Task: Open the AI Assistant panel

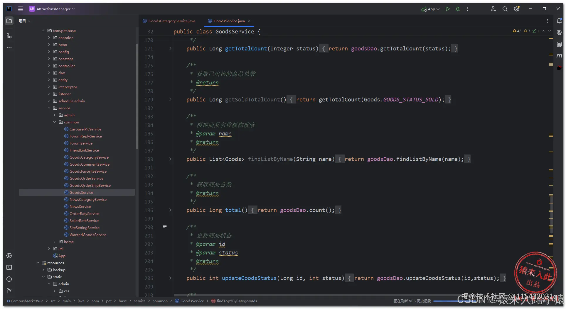Action: click(559, 33)
